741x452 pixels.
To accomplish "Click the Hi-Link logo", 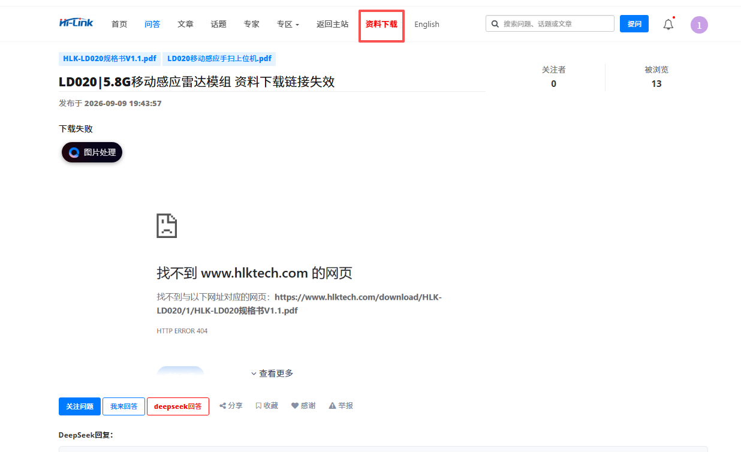I will point(75,23).
